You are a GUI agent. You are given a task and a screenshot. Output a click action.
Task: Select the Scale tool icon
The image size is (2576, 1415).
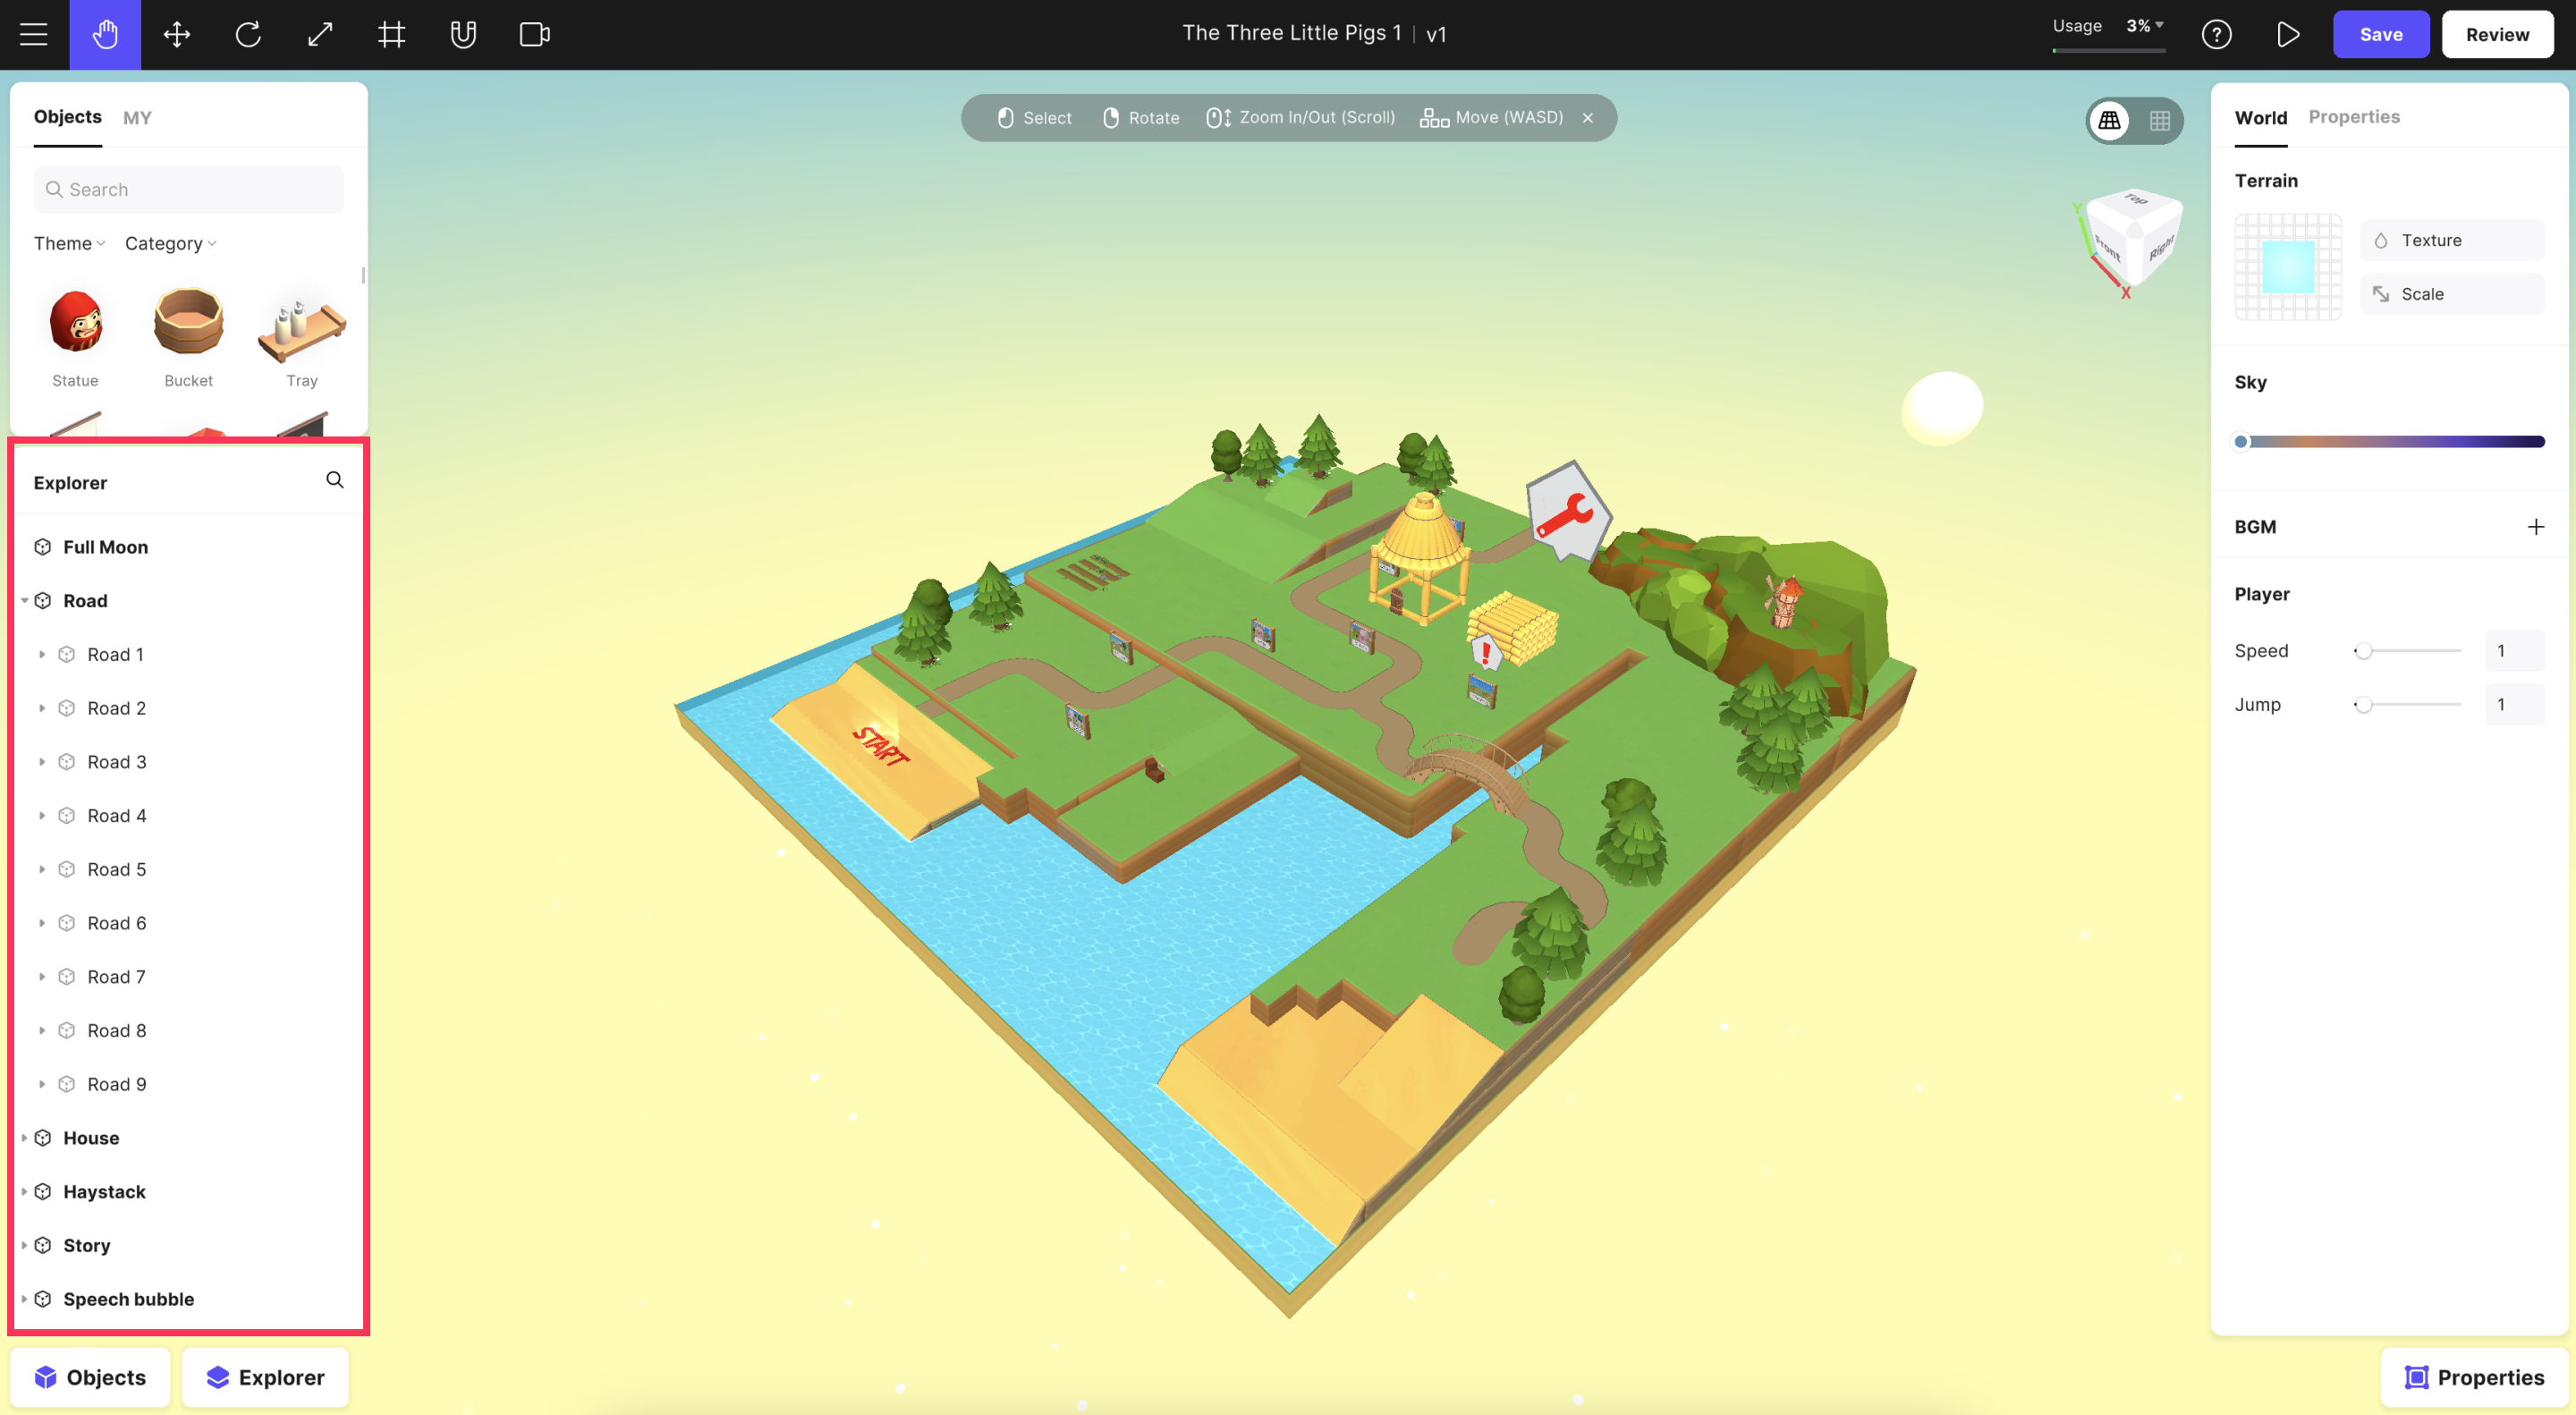pyautogui.click(x=320, y=35)
